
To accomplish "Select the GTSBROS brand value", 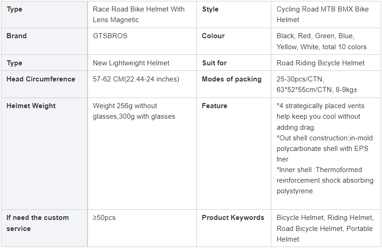I will pos(110,36).
